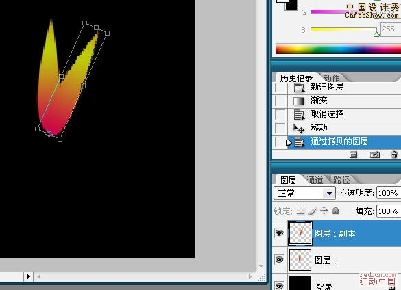Click the lock position icon
The width and height of the screenshot is (401, 290).
click(324, 211)
